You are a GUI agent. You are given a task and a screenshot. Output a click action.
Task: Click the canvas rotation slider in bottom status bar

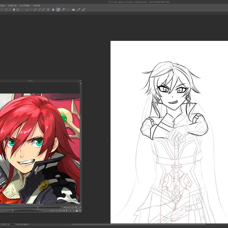(x=12, y=225)
